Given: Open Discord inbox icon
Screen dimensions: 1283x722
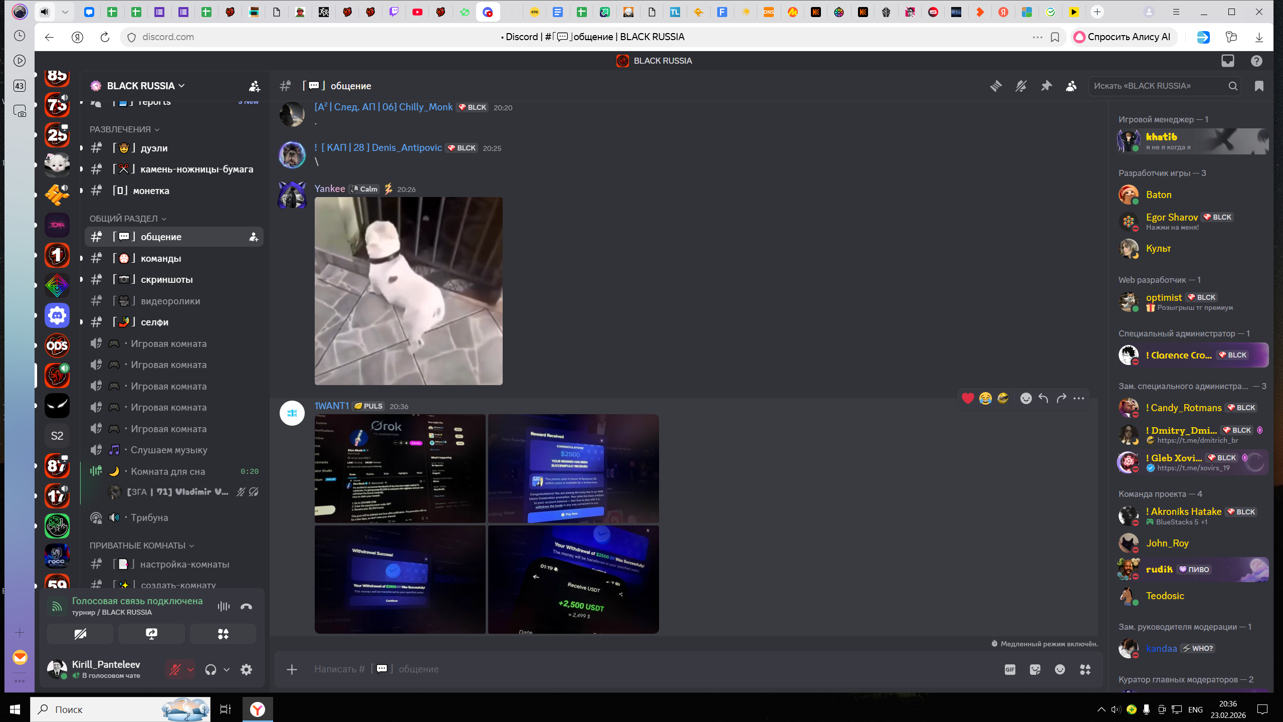Looking at the screenshot, I should 1227,61.
